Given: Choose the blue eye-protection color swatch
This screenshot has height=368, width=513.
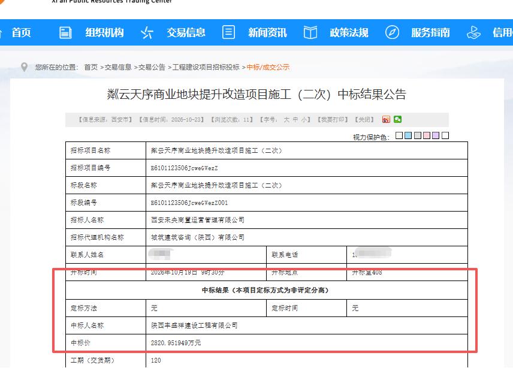Looking at the screenshot, I should pyautogui.click(x=408, y=135).
